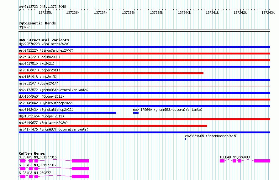Click the dgv13011n54 (Cooper2011) label
This screenshot has width=279, height=180.
click(41, 116)
